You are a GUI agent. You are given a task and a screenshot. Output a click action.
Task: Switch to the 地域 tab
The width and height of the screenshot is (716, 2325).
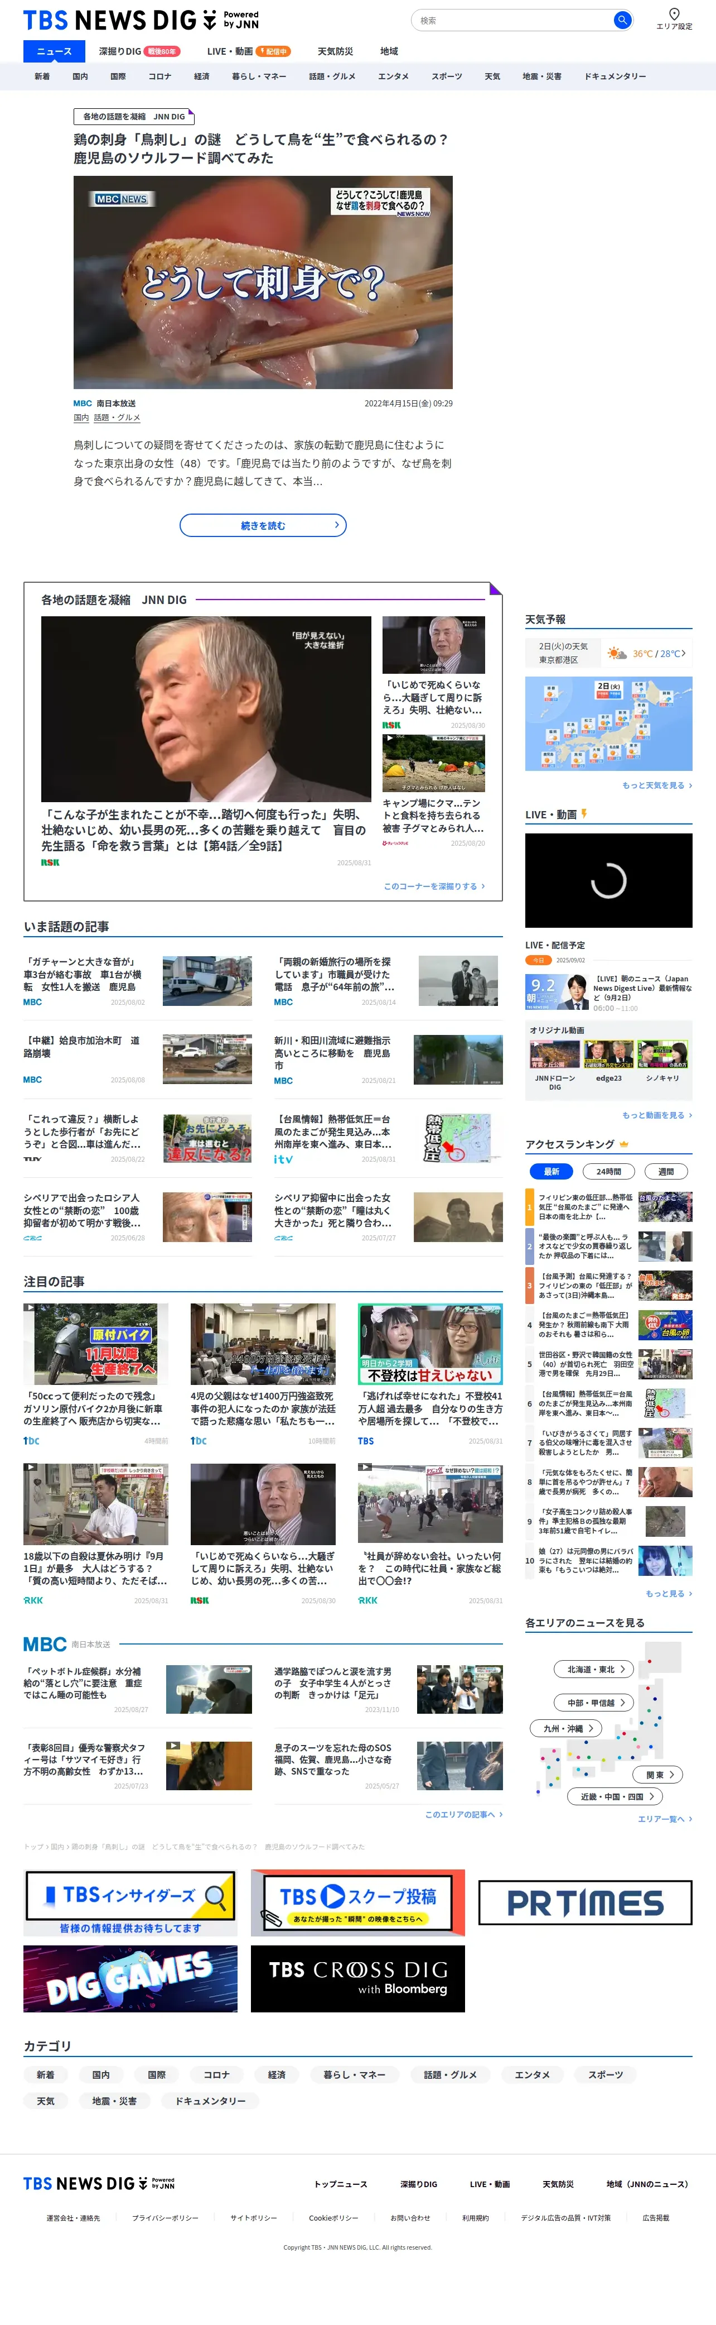coord(389,51)
